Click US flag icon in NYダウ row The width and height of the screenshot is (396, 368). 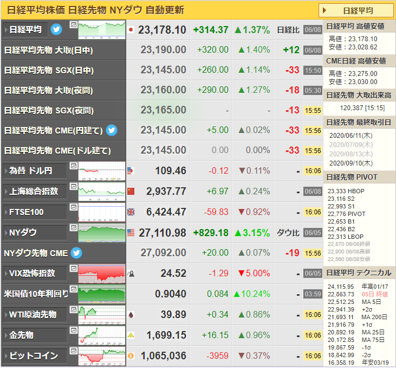(x=131, y=233)
